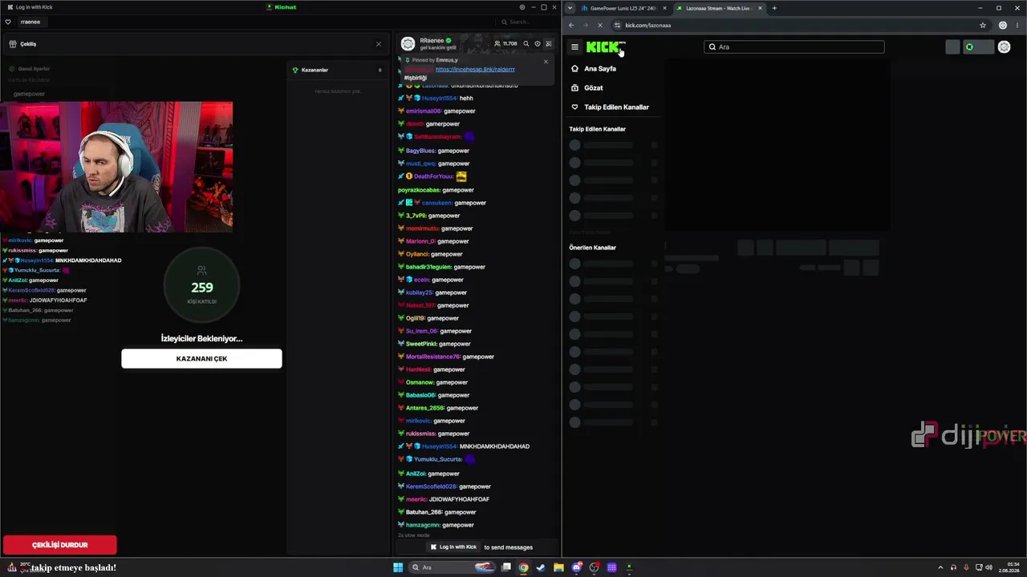Open the OBS Studio taskbar icon
Image resolution: width=1027 pixels, height=577 pixels.
tap(594, 567)
